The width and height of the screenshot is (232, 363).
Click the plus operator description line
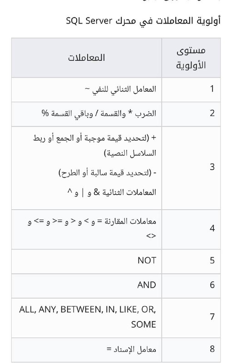coord(95,145)
